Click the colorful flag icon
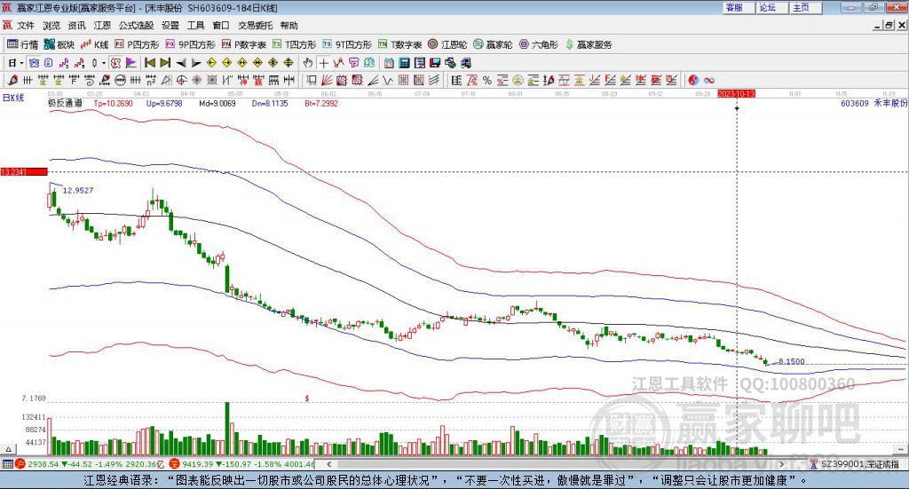This screenshot has height=489, width=909. coord(131,63)
